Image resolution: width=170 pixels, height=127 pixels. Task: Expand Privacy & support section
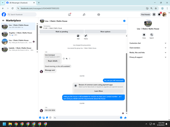click(148, 57)
